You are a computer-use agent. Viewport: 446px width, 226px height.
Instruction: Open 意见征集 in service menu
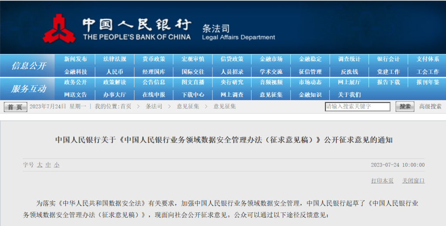click(x=271, y=94)
